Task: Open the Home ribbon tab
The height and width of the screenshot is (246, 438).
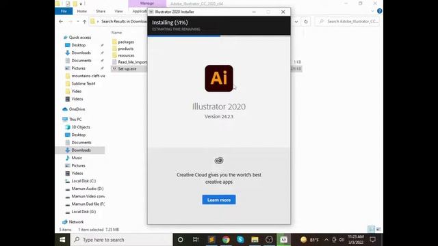Action: click(x=82, y=11)
